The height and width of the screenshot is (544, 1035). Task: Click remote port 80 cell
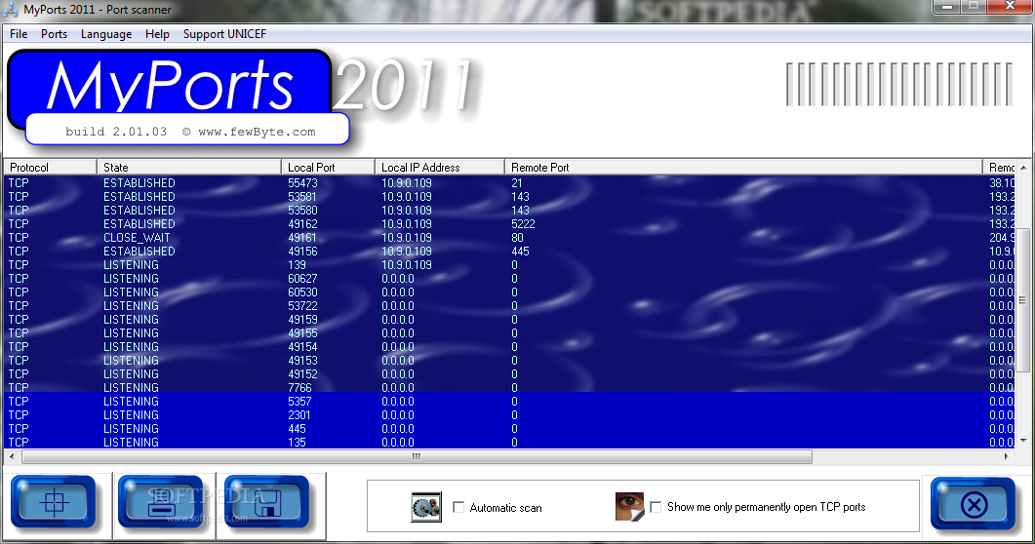(x=517, y=237)
